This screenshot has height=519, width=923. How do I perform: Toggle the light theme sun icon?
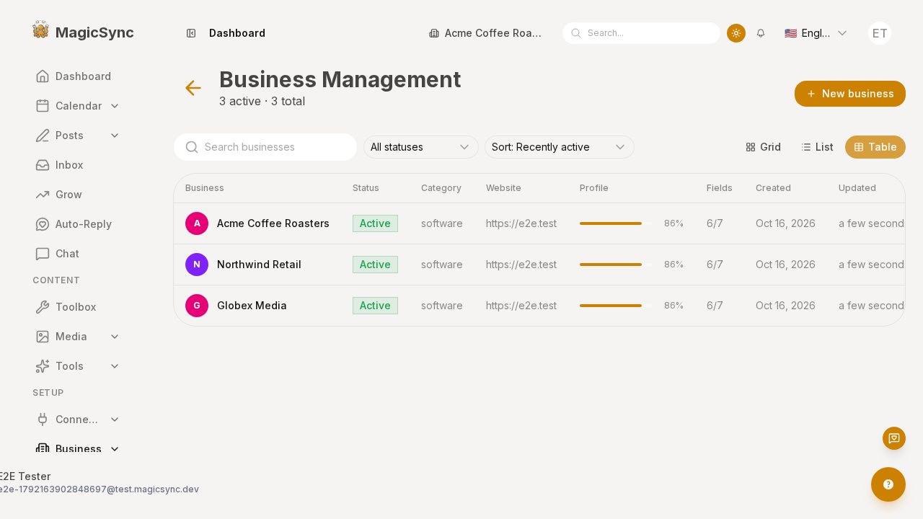point(736,33)
